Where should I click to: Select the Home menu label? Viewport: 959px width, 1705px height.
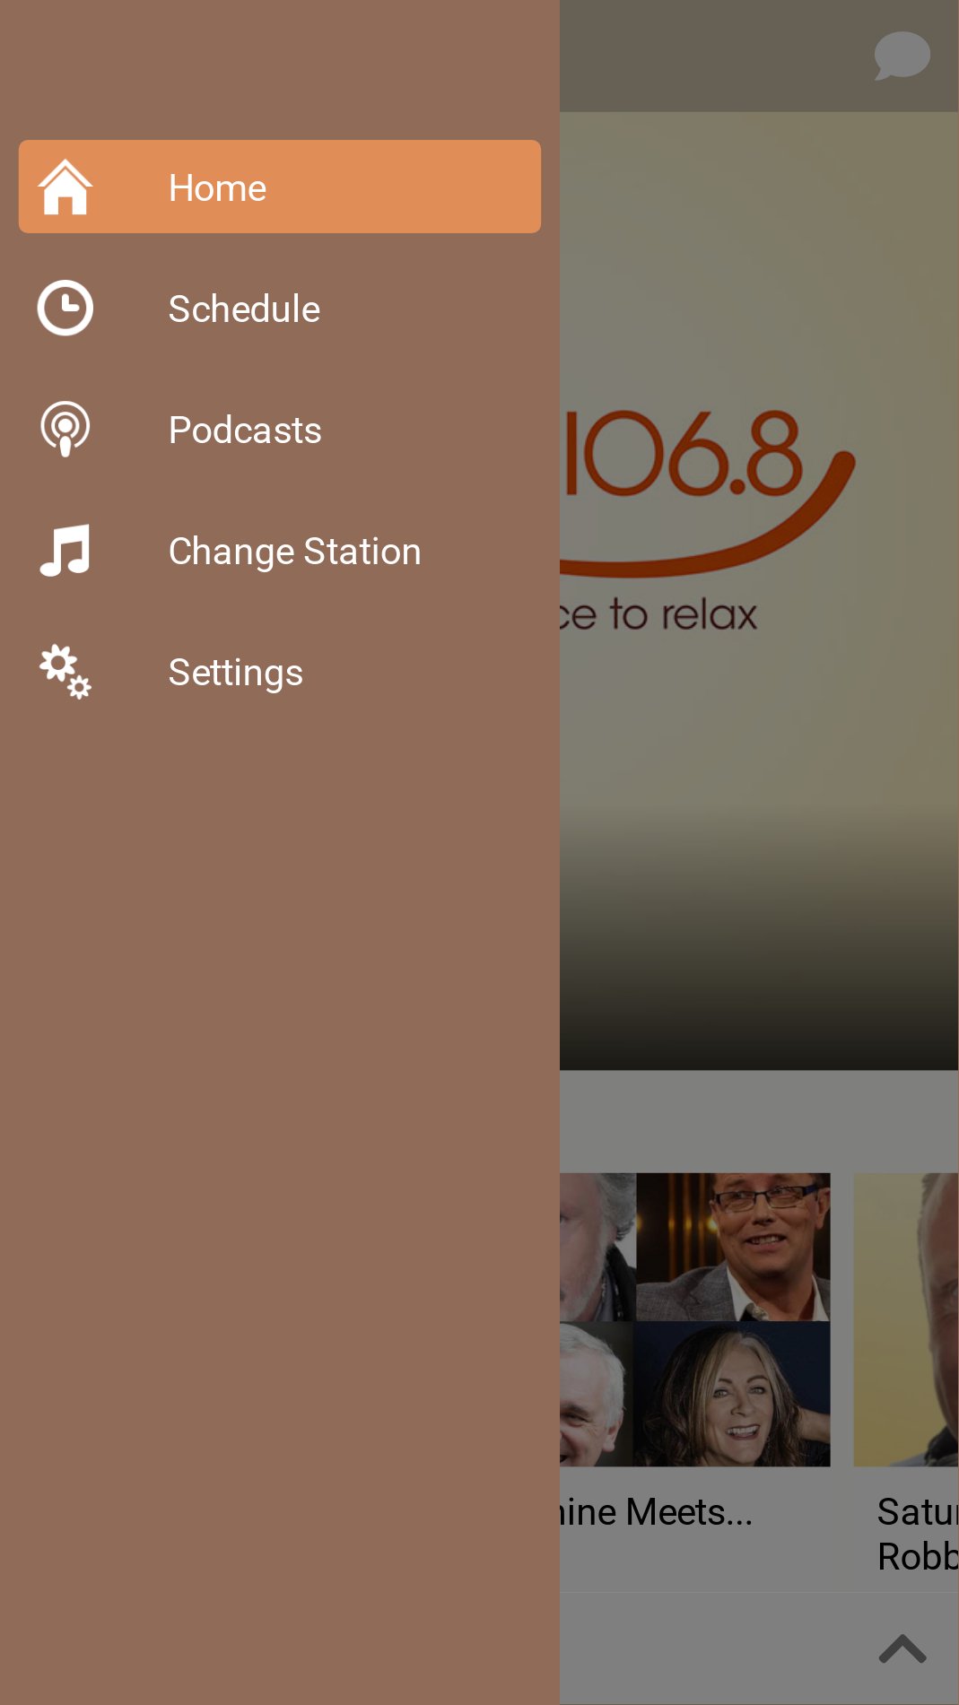[217, 188]
